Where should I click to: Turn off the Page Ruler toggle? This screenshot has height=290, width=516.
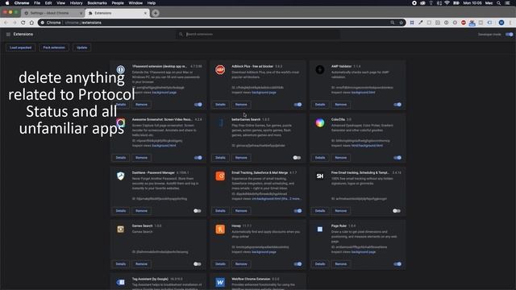coord(397,264)
